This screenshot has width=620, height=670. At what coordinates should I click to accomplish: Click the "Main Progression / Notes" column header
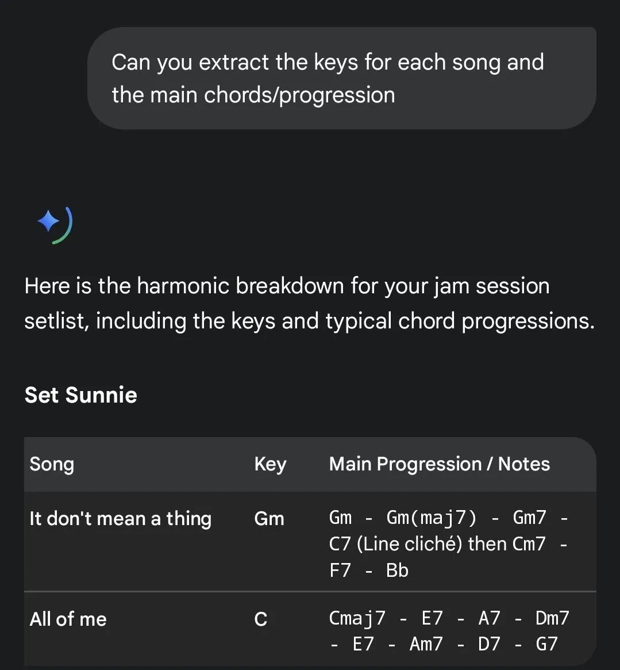[439, 464]
